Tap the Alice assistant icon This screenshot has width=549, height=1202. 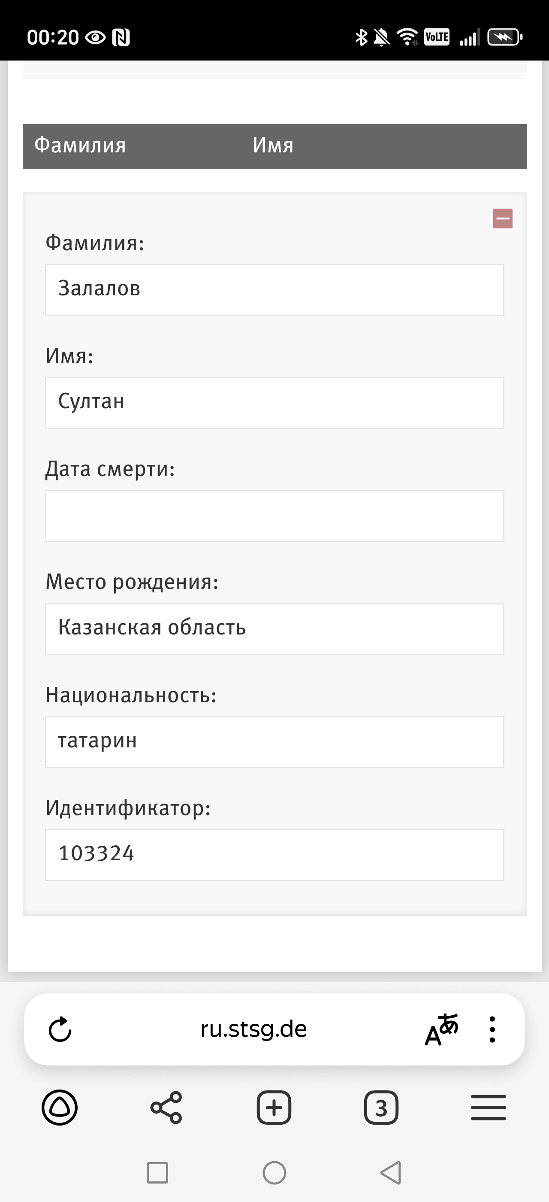(60, 1107)
